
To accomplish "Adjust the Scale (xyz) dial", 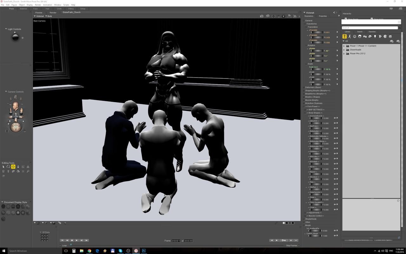I will (317, 69).
